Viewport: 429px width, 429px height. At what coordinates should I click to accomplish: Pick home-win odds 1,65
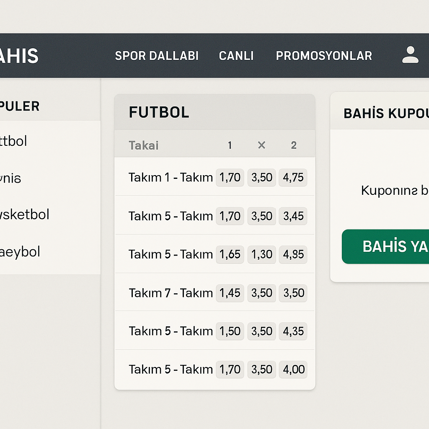click(230, 254)
